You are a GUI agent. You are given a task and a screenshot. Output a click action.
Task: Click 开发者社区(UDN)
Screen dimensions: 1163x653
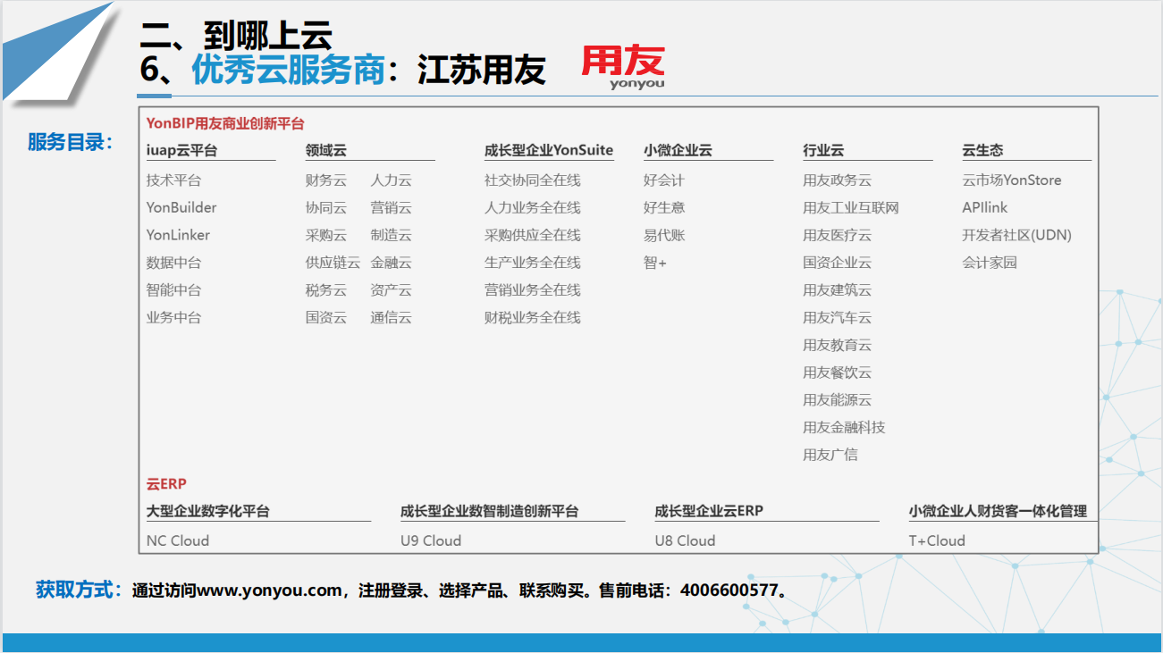pyautogui.click(x=1016, y=235)
